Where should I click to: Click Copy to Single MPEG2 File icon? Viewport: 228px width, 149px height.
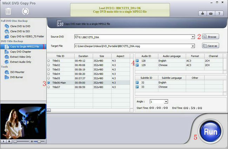(x=7, y=47)
